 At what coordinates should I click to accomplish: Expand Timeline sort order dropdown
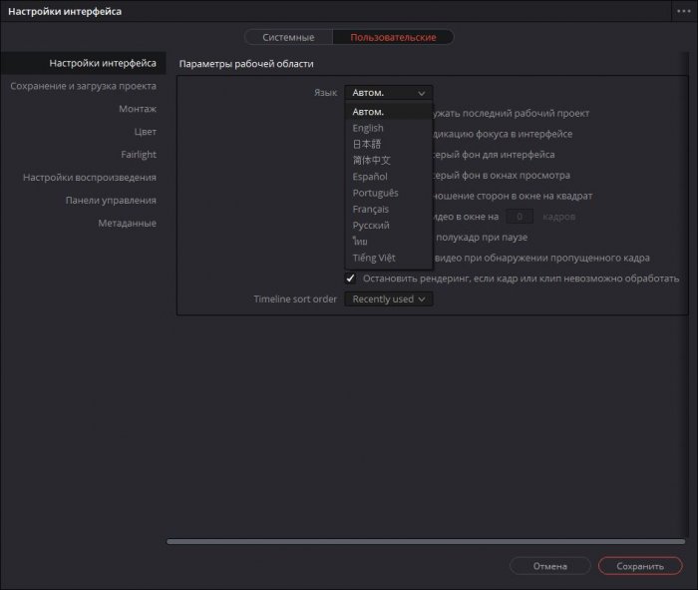389,299
